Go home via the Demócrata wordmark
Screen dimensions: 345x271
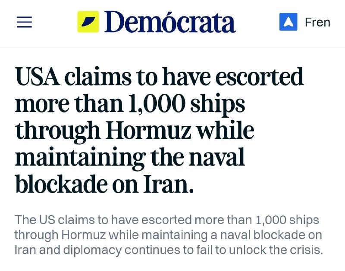[x=170, y=22]
